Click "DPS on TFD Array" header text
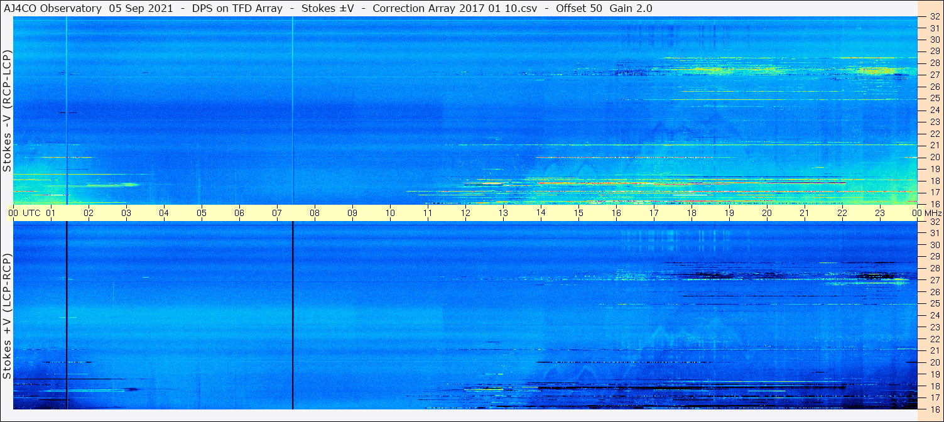Screen dimensions: 944x422 tap(236, 8)
